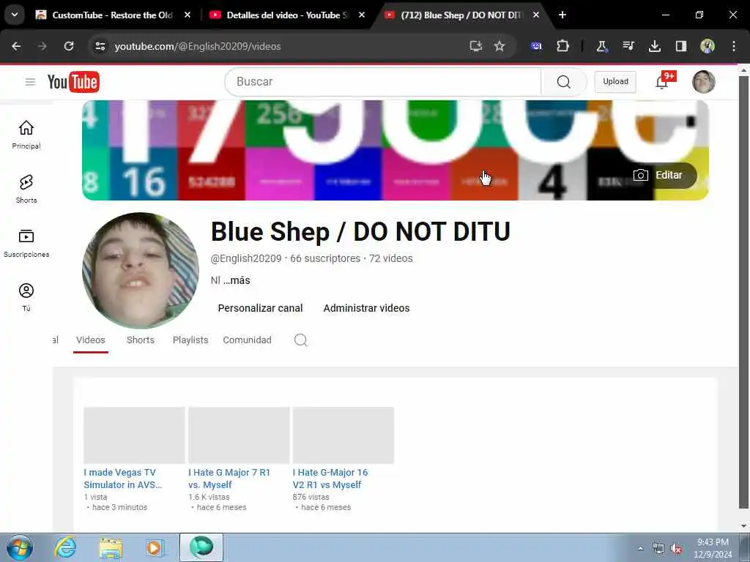Viewport: 750px width, 562px height.
Task: Toggle the Chrome side panel
Action: point(680,46)
